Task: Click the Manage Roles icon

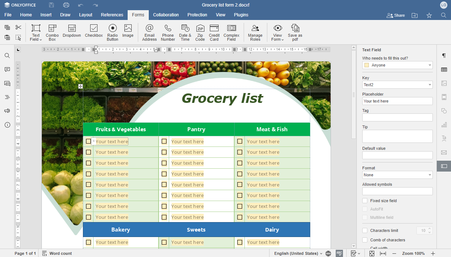Action: tap(255, 31)
